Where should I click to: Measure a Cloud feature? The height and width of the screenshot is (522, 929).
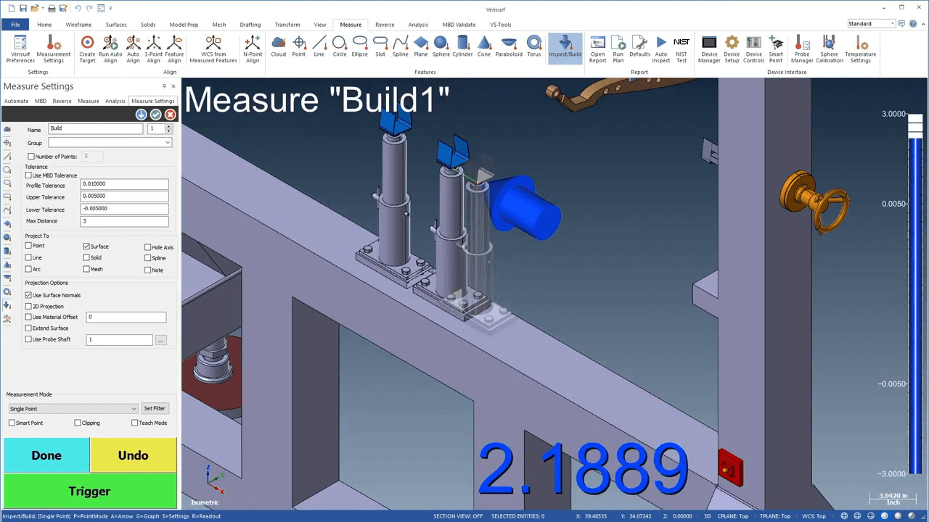[279, 46]
